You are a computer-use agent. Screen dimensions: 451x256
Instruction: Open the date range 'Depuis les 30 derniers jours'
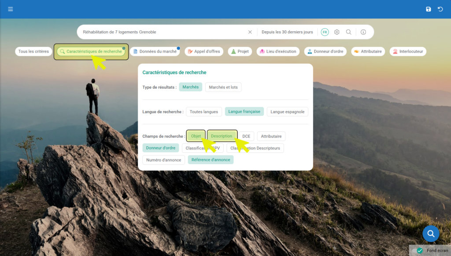click(x=287, y=32)
